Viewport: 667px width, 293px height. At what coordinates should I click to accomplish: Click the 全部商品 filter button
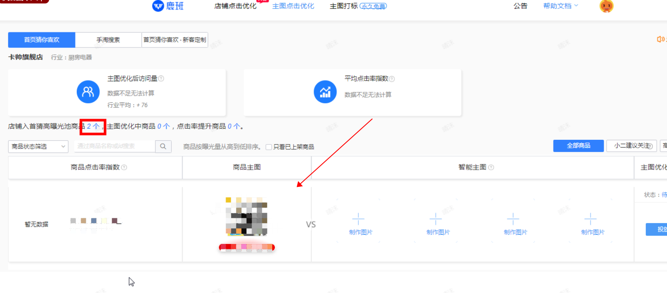578,146
